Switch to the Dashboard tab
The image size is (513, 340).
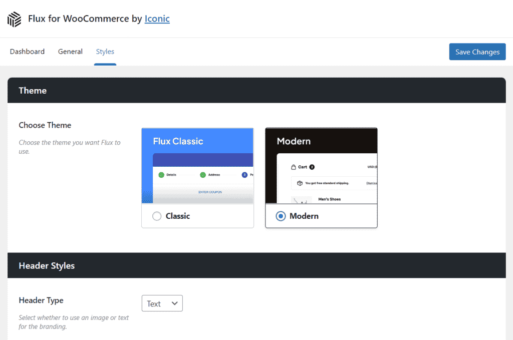(x=27, y=52)
